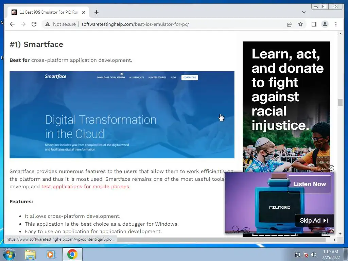Select the 11 Best iOS Emulator tab
This screenshot has height=261, width=348.
point(48,12)
